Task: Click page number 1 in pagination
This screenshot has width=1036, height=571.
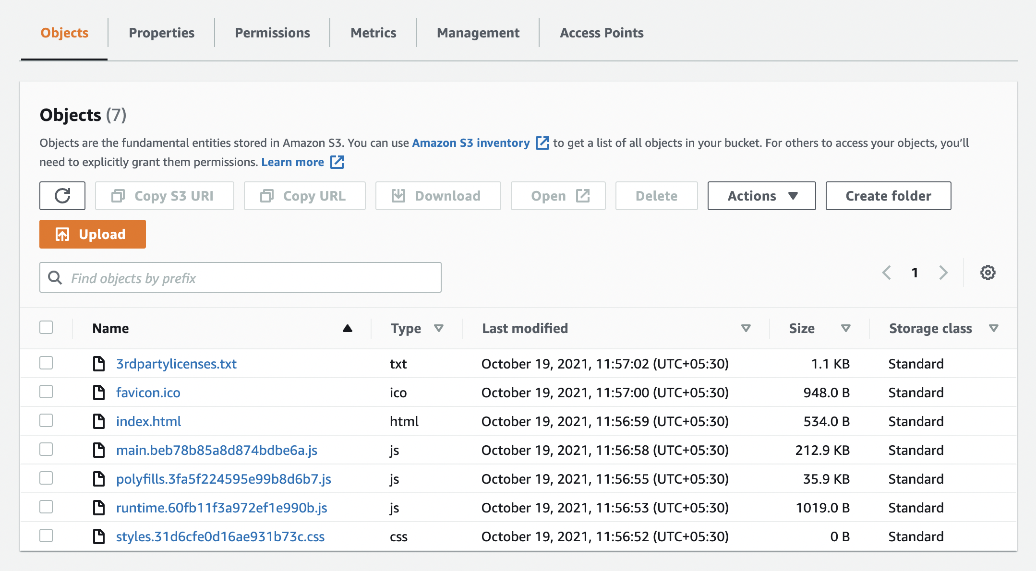Action: click(915, 273)
